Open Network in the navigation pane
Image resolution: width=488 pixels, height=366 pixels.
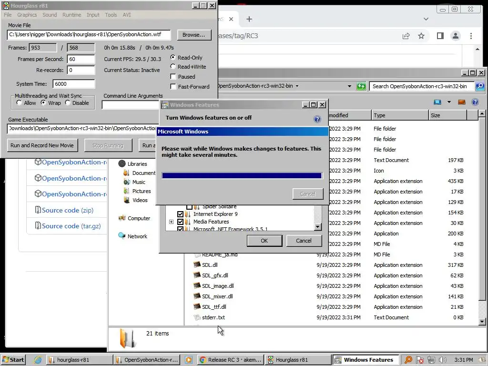coord(137,236)
